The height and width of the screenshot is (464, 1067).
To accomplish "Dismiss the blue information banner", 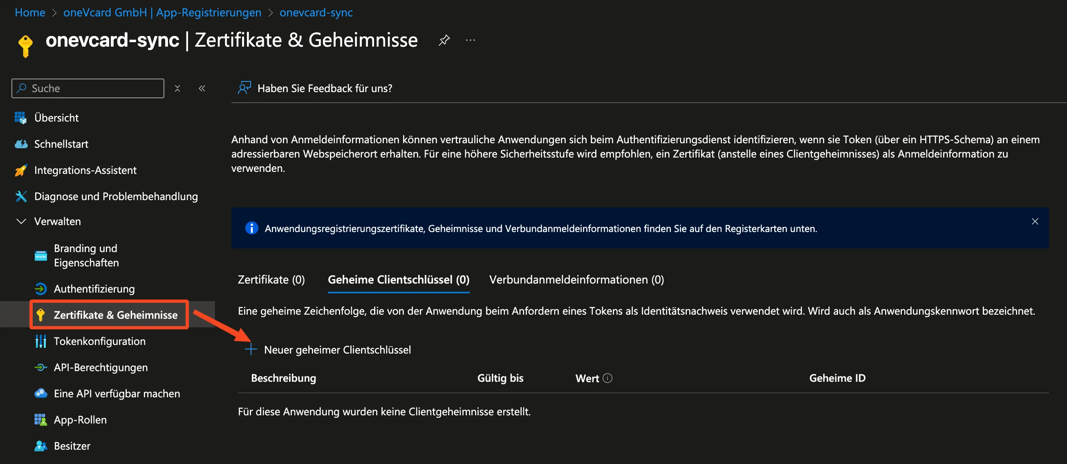I will pos(1035,221).
